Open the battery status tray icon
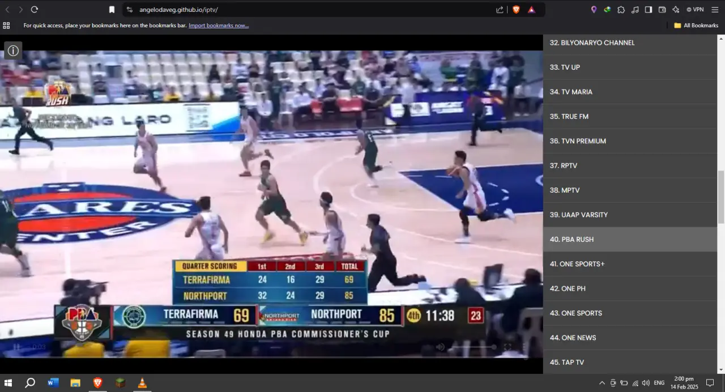725x392 pixels. click(x=624, y=383)
